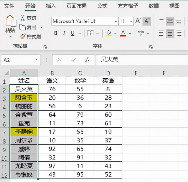Click the header cell 数学

click(80, 80)
